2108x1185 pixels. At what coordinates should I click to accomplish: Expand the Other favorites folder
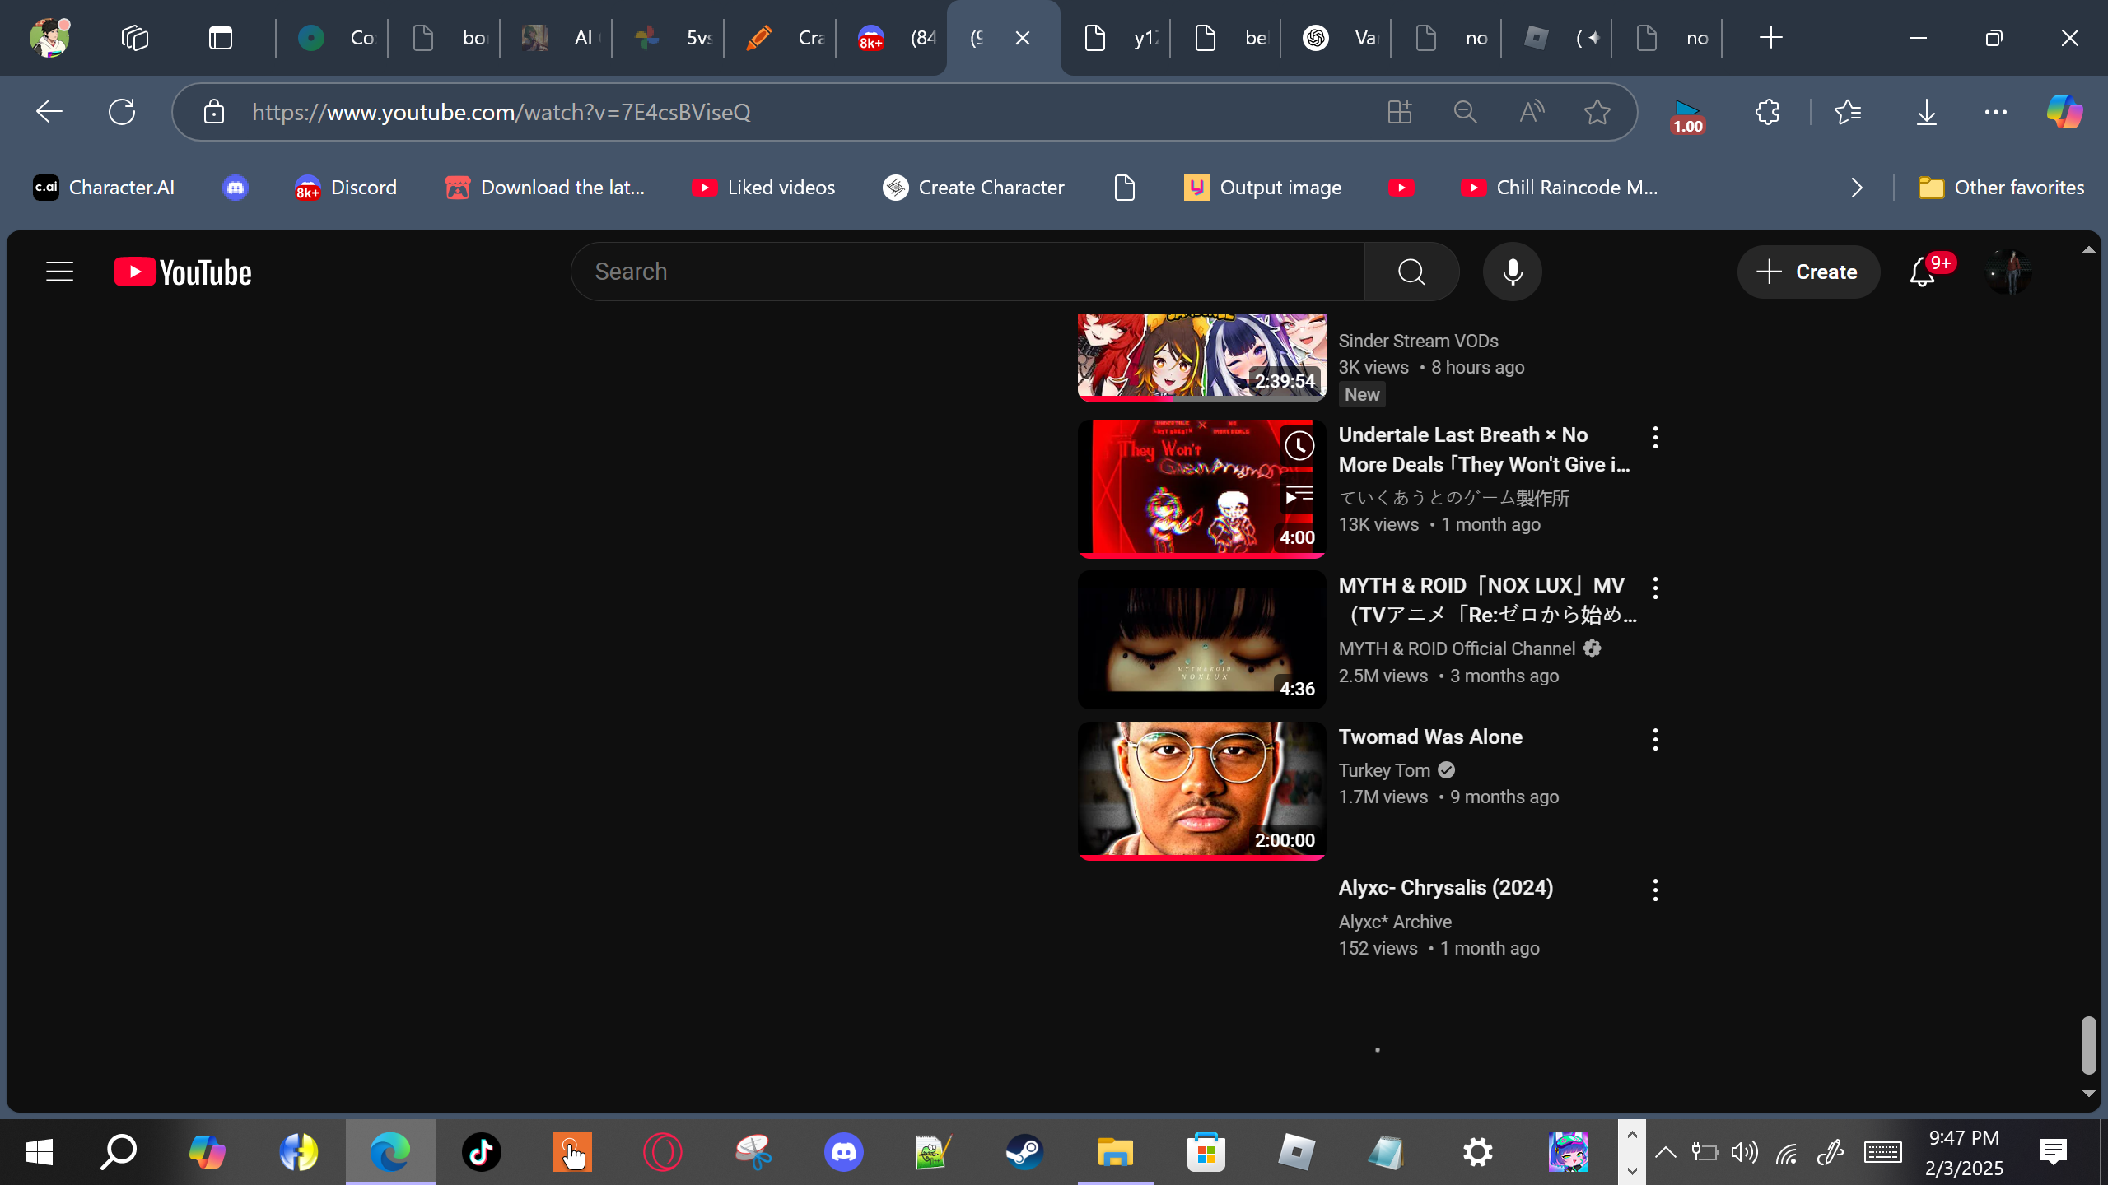click(x=2001, y=188)
